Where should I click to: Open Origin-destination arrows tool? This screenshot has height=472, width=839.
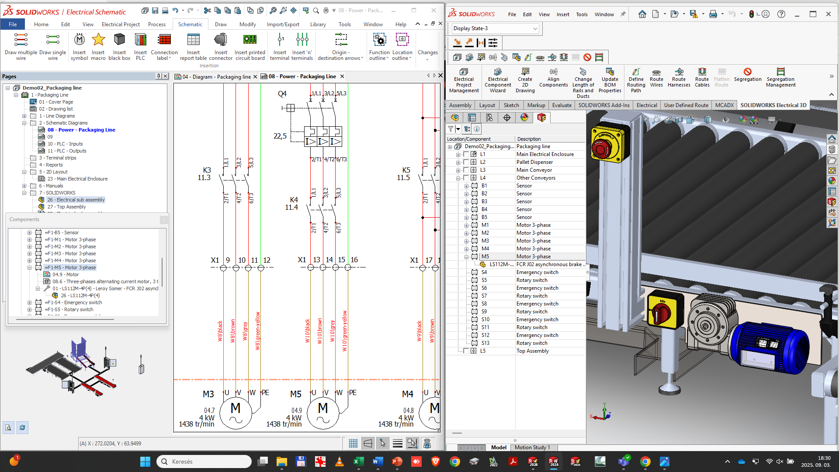[x=340, y=46]
